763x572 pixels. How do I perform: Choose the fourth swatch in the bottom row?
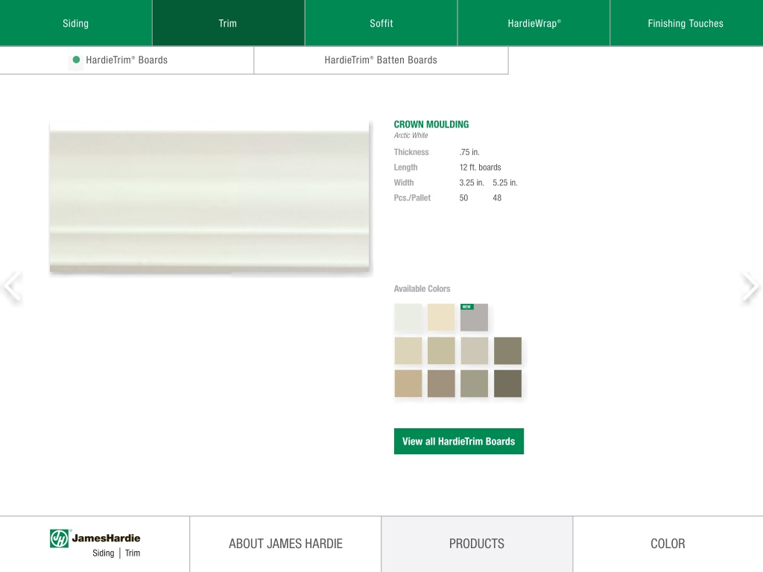pos(507,384)
